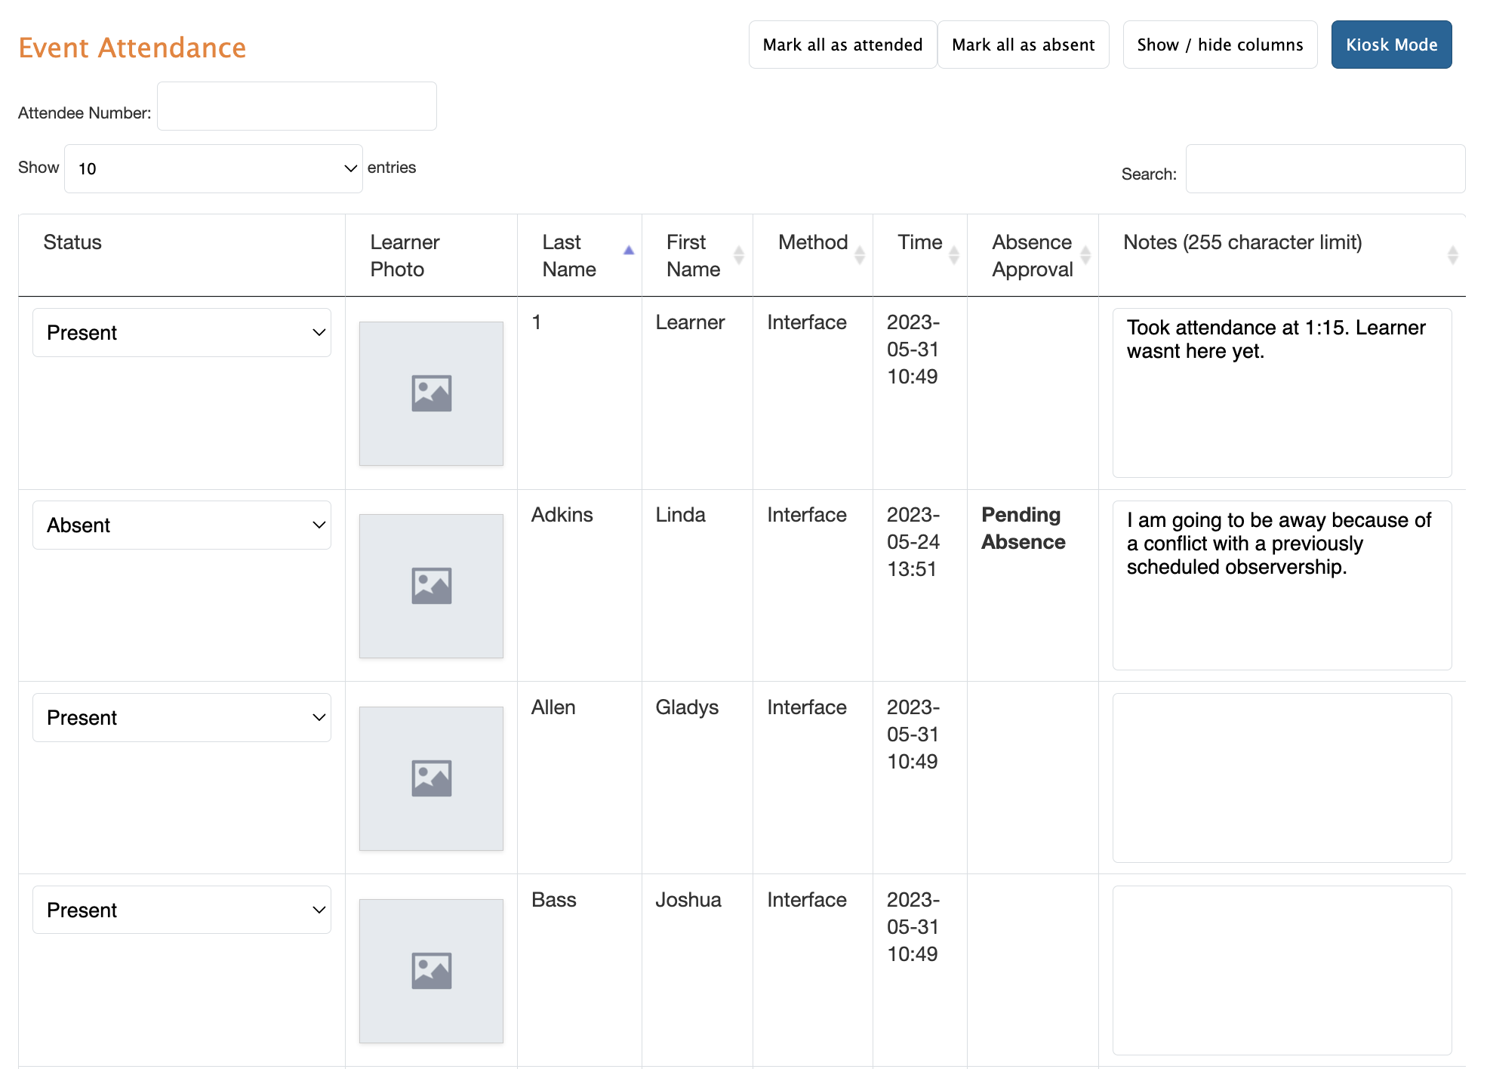Screen dimensions: 1487x1069
Task: Click Mark all as absent button
Action: [1023, 45]
